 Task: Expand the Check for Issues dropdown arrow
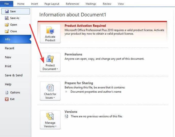coord(54,98)
